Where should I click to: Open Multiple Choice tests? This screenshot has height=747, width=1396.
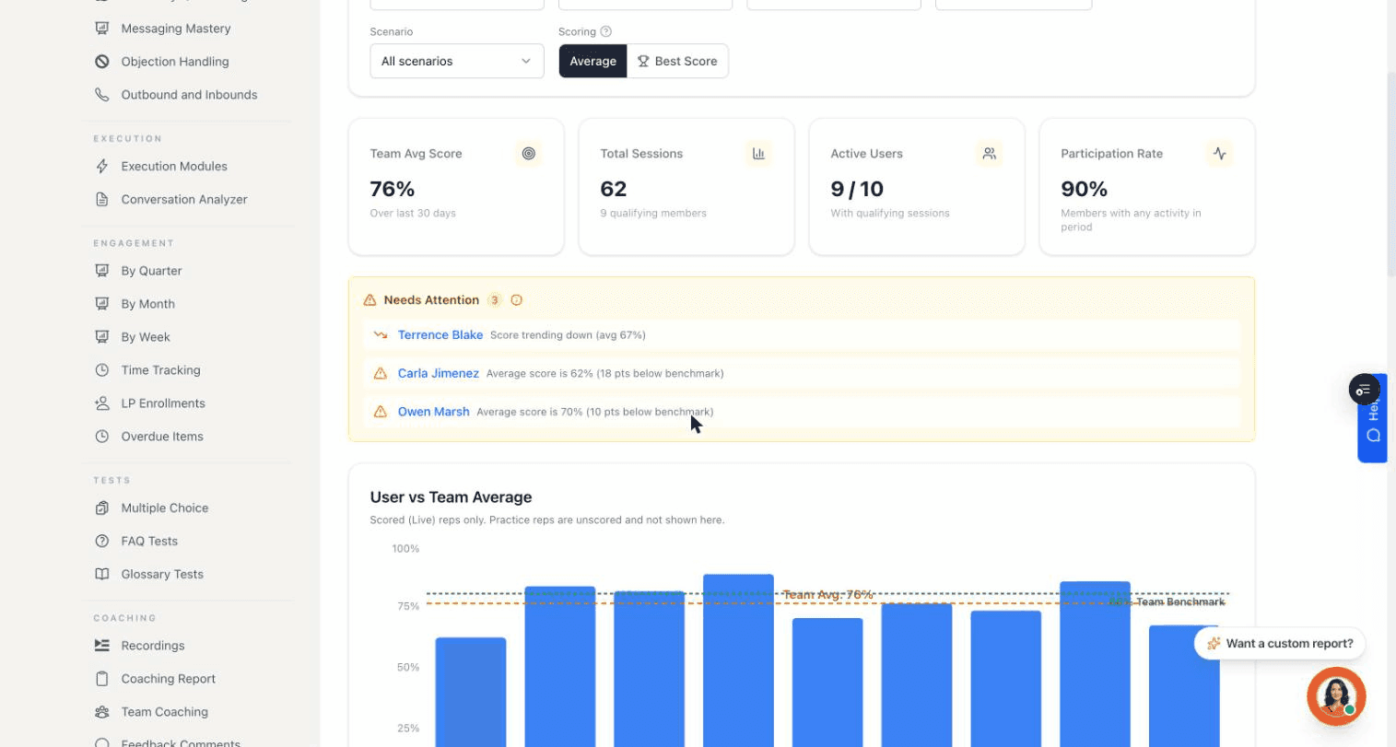point(164,508)
